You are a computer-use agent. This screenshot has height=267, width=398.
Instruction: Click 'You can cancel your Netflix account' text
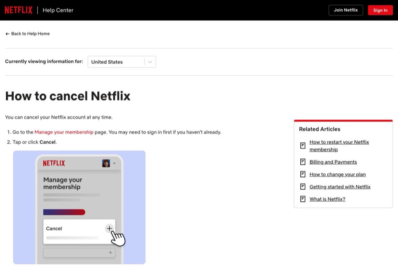coord(59,117)
